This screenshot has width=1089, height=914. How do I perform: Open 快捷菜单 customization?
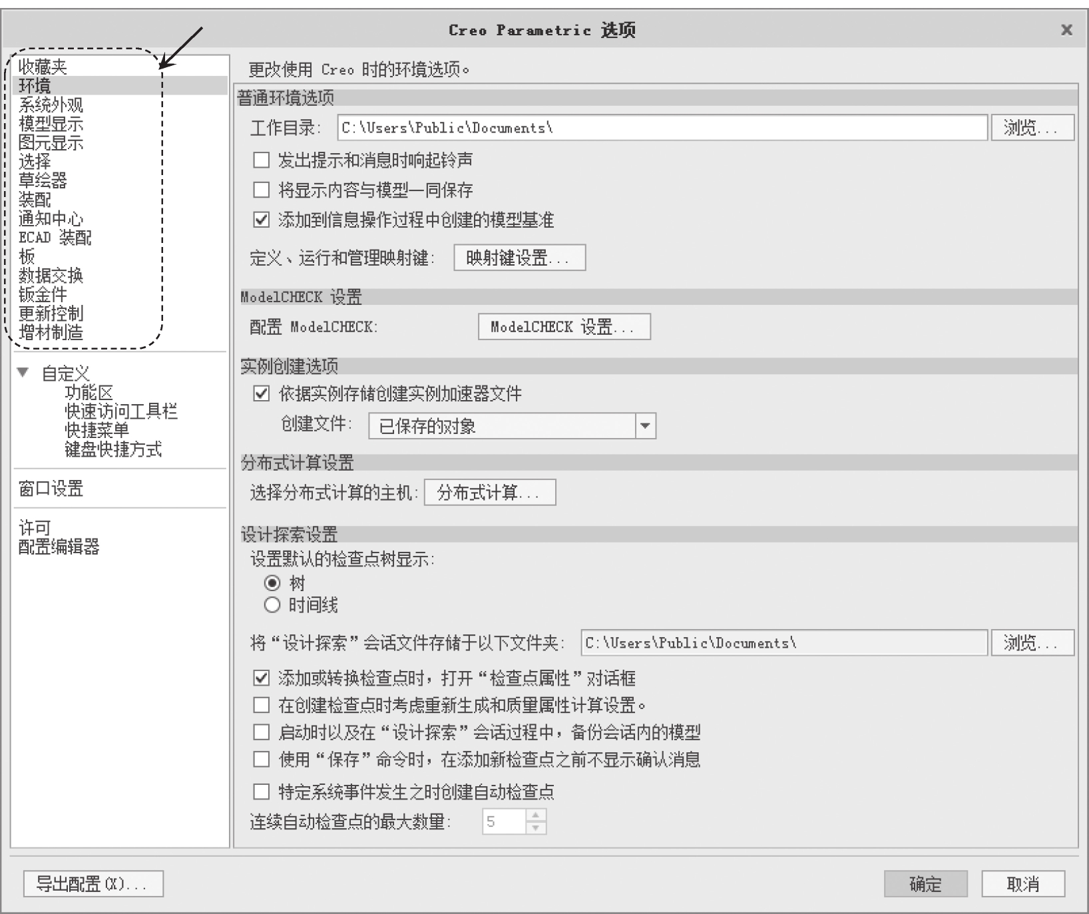click(x=97, y=430)
